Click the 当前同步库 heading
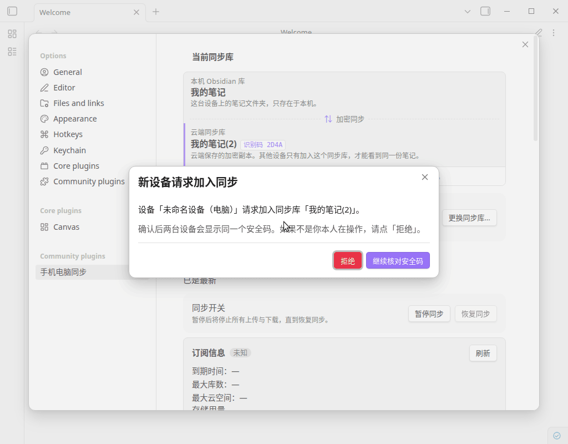Image resolution: width=568 pixels, height=444 pixels. tap(212, 57)
